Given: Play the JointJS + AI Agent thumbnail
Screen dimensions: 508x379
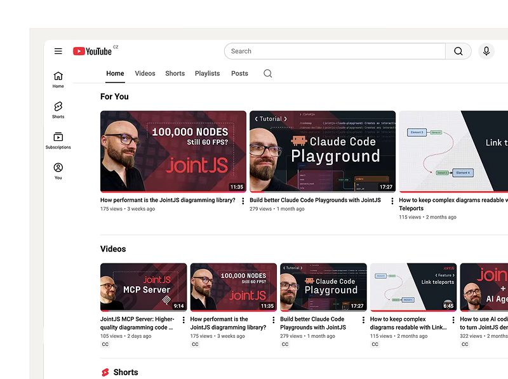Looking at the screenshot, I should pyautogui.click(x=484, y=287).
